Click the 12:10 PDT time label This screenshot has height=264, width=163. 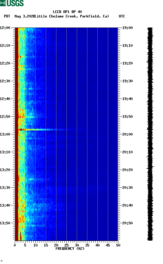pos(5,46)
